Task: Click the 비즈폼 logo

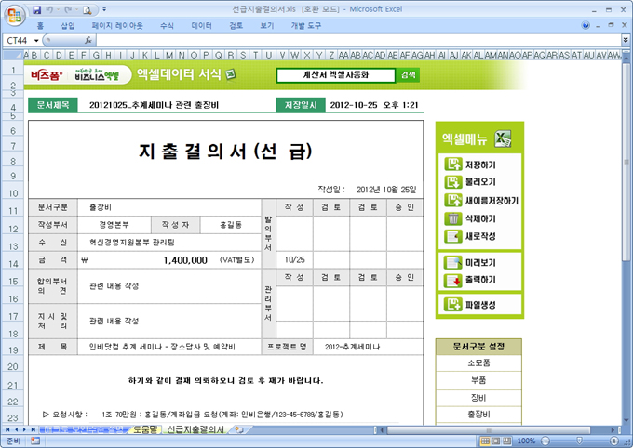Action: 47,75
